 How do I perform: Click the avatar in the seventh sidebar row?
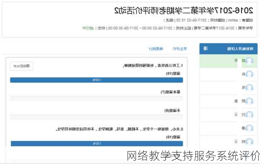pyautogui.click(x=249, y=141)
